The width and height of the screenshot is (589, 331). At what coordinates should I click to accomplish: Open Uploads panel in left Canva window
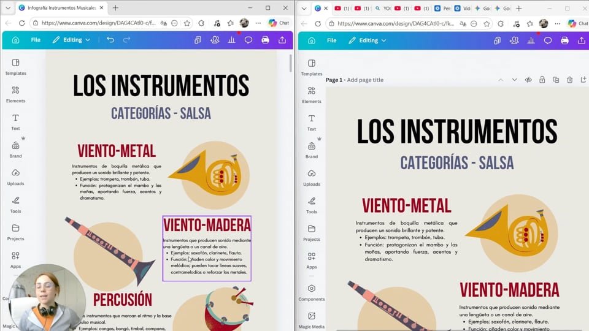[15, 177]
